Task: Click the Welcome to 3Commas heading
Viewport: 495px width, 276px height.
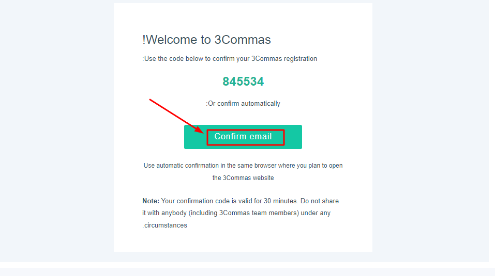Action: [206, 40]
